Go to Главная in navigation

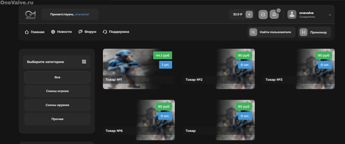tap(35, 32)
